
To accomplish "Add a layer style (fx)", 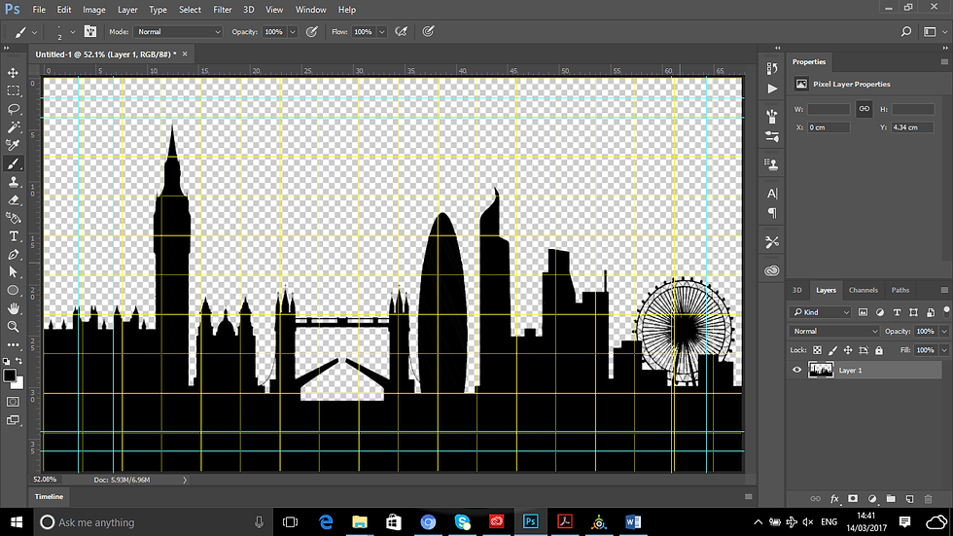I will click(x=834, y=499).
